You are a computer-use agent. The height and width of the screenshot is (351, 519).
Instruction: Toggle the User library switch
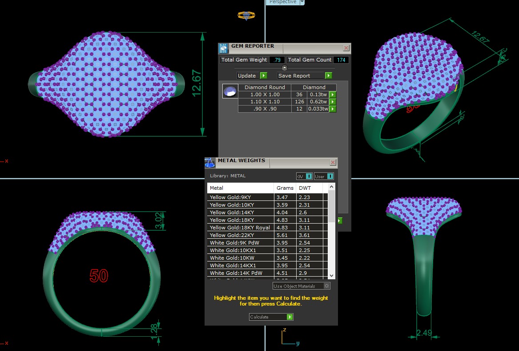(x=330, y=176)
